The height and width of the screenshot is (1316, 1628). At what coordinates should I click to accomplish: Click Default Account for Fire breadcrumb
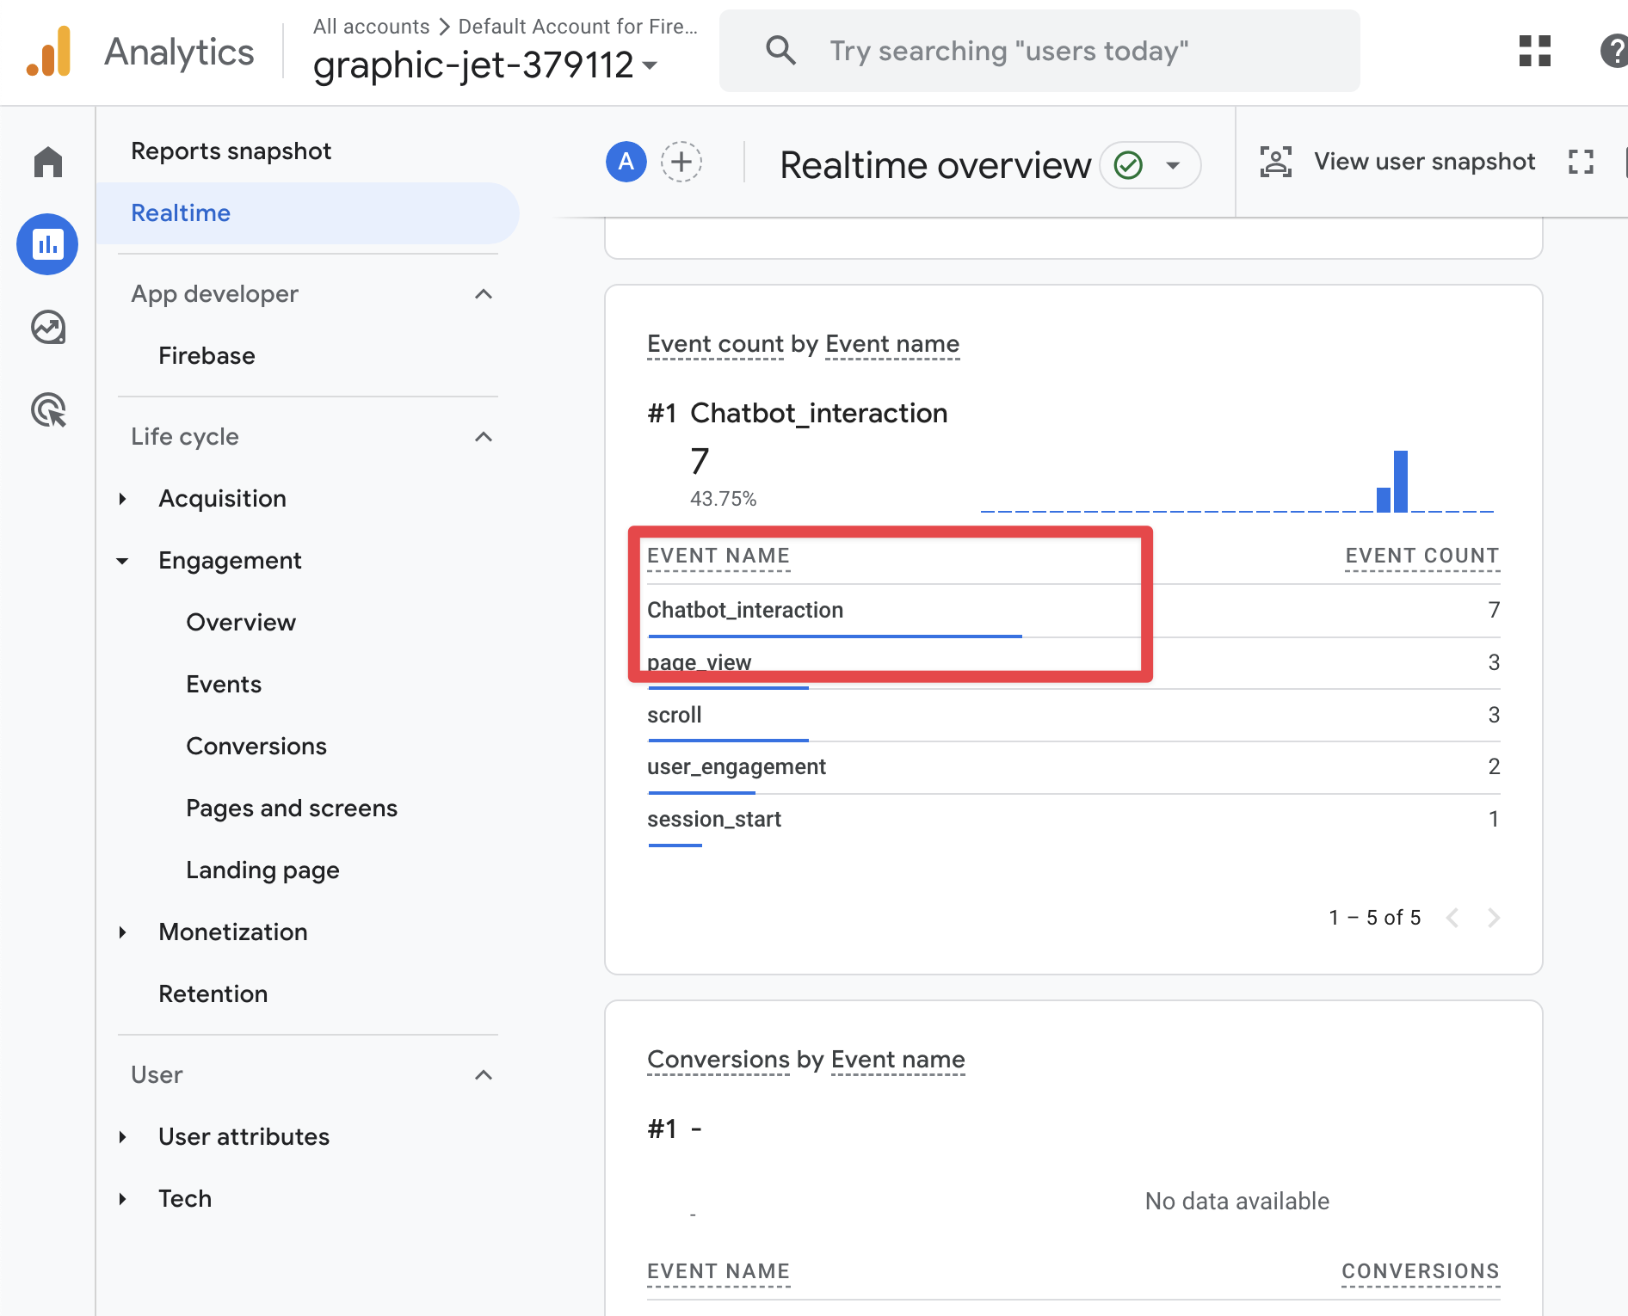(577, 27)
